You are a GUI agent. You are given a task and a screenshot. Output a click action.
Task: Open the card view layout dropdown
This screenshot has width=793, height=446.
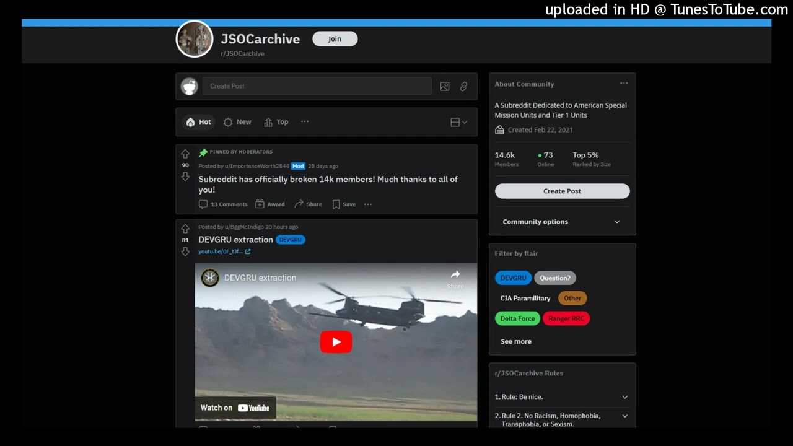459,122
